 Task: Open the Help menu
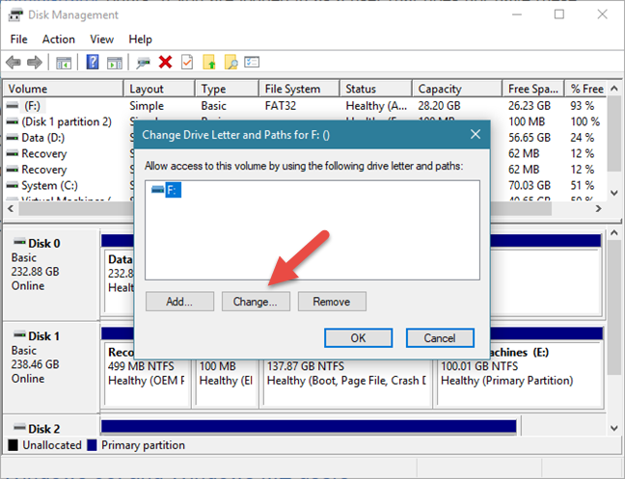coord(140,40)
